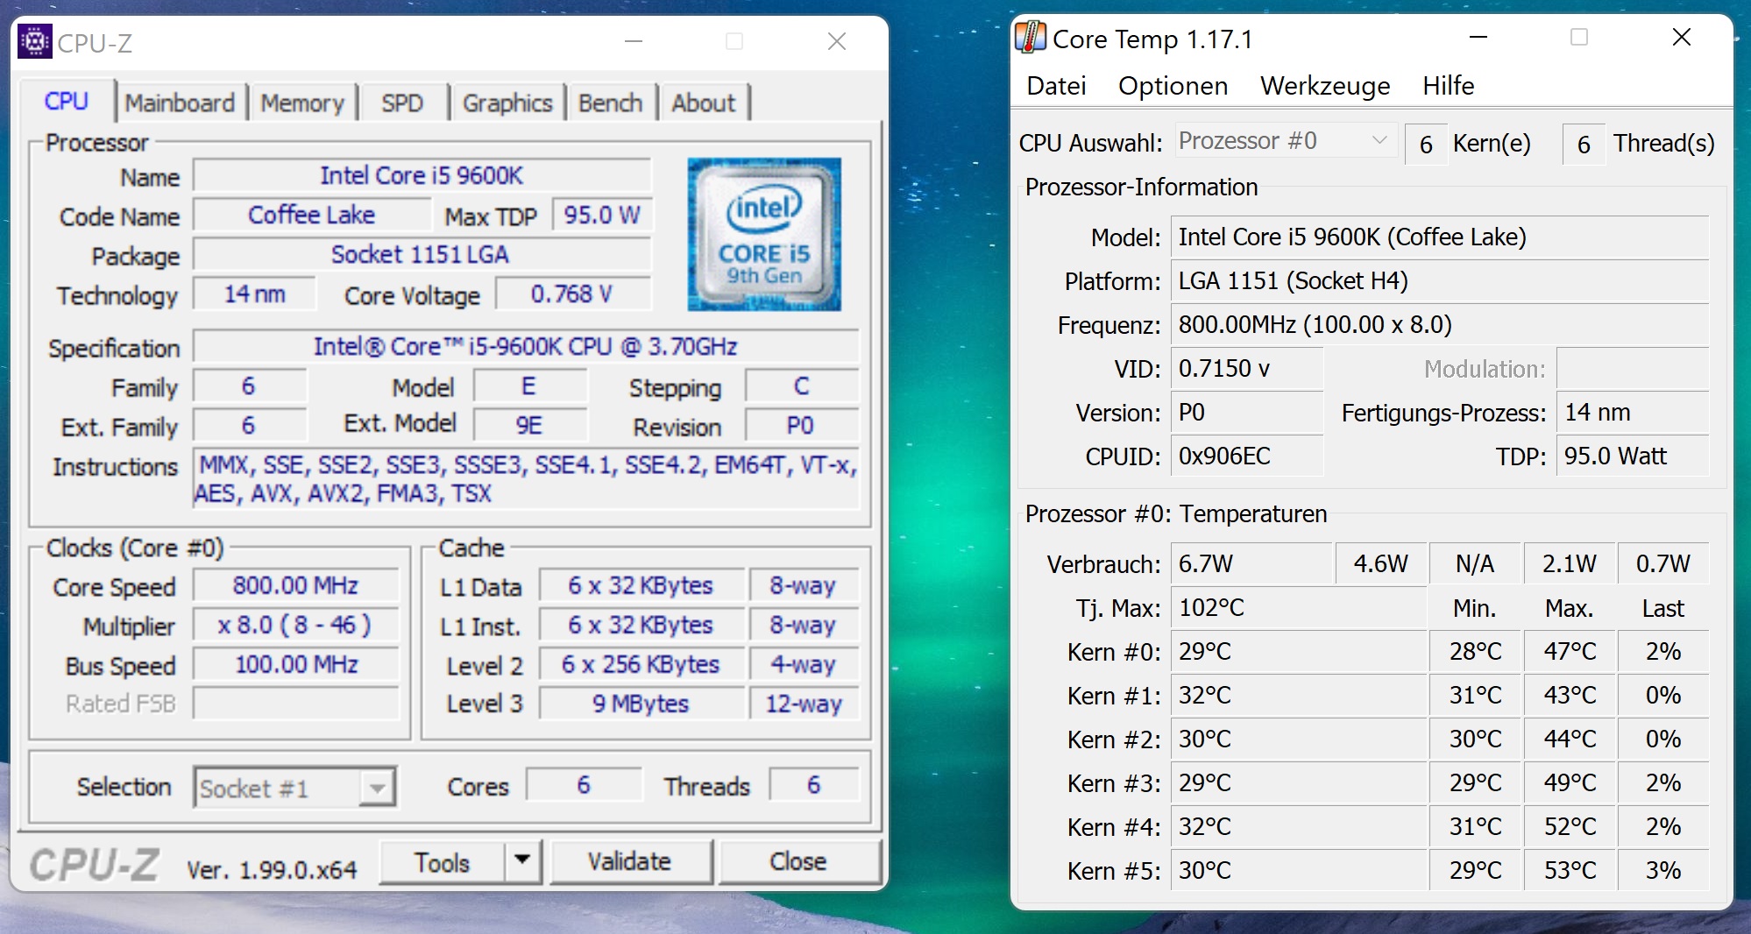Expand the Tools dropdown arrow
This screenshot has height=934, width=1751.
pyautogui.click(x=522, y=862)
